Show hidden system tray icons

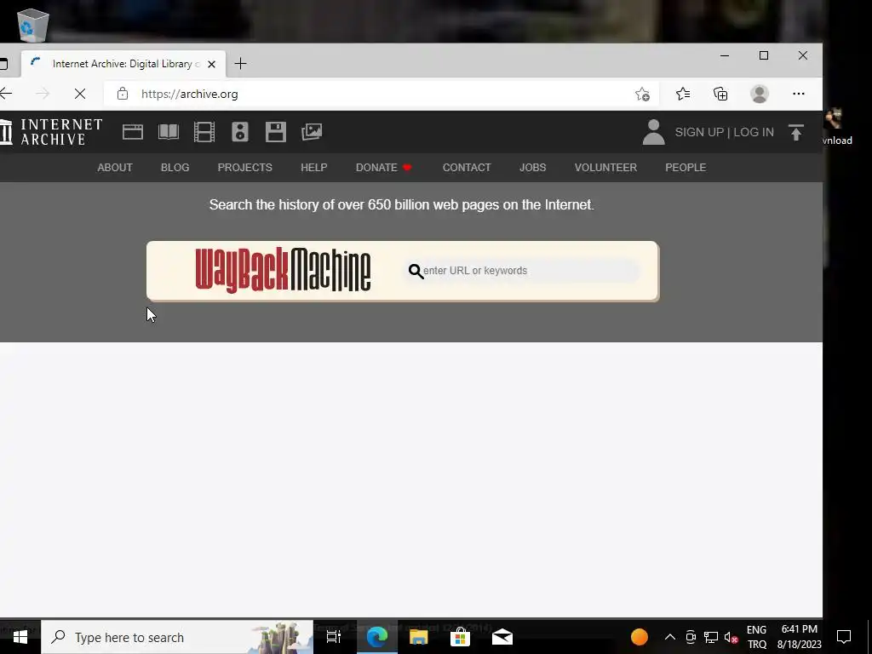point(669,637)
